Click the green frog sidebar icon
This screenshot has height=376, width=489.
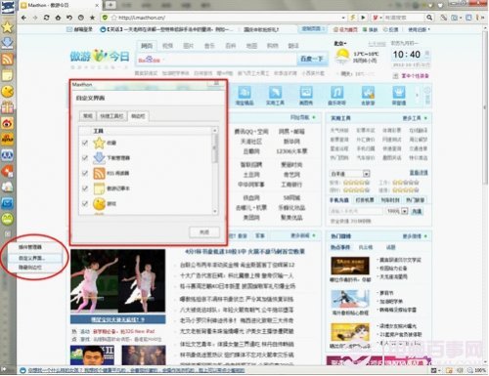(7, 219)
